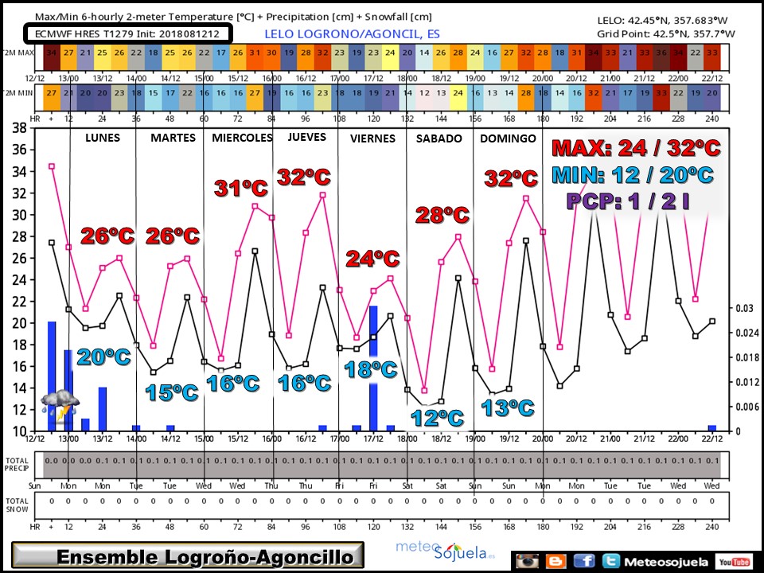This screenshot has height=573, width=764.
Task: Click the blue 18ºC label
Action: coord(371,370)
